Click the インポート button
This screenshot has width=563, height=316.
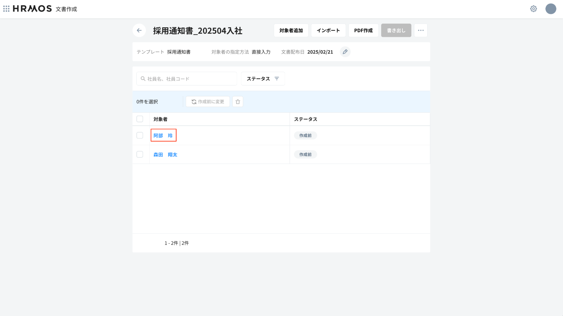coord(328,30)
